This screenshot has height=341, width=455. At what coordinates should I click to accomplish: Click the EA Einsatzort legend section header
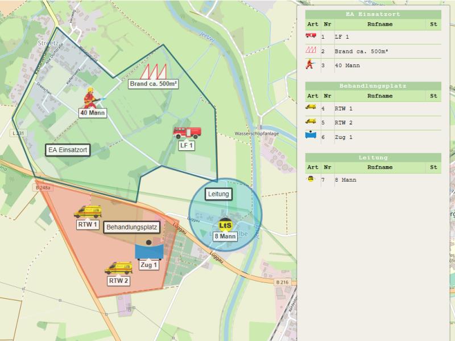point(373,14)
